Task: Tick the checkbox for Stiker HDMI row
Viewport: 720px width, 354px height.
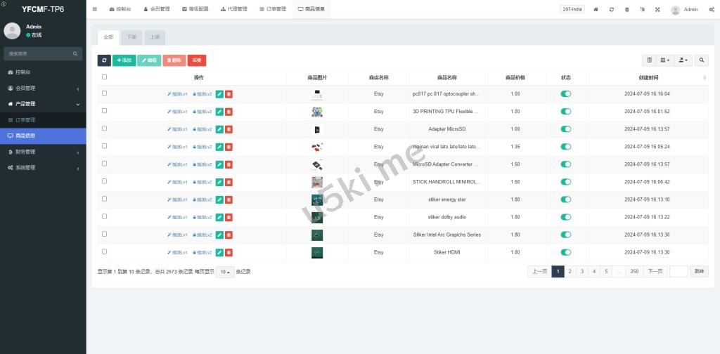Action: coord(105,251)
